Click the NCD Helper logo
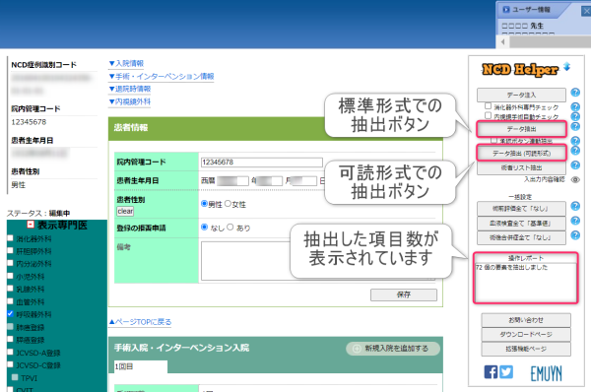Viewport: 591px width, 392px height. pos(520,69)
